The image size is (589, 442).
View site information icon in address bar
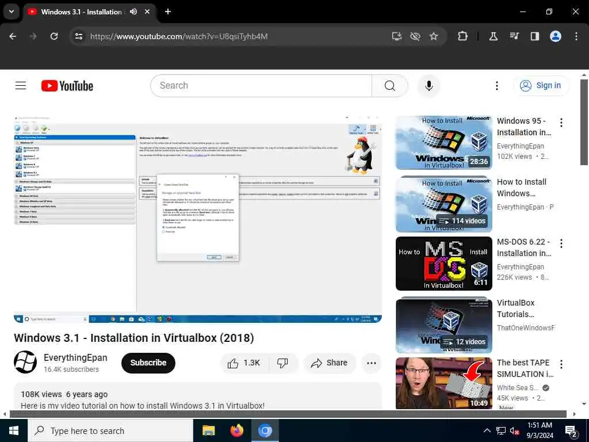(79, 36)
